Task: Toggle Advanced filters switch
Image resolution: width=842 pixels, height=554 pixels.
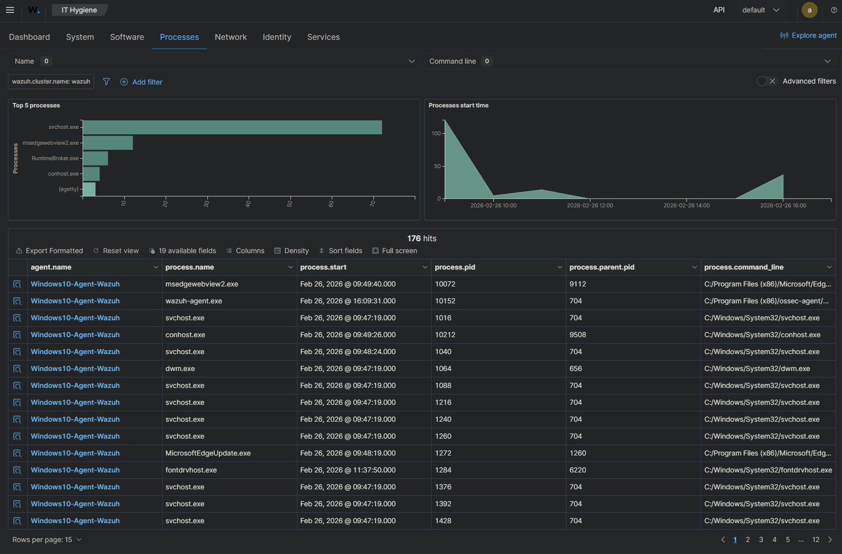Action: [x=766, y=81]
